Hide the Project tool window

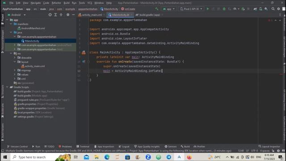click(73, 15)
